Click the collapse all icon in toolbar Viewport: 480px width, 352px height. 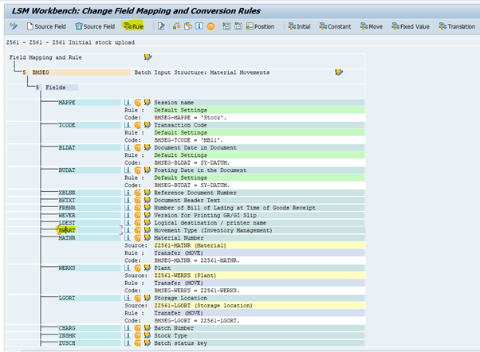point(238,26)
